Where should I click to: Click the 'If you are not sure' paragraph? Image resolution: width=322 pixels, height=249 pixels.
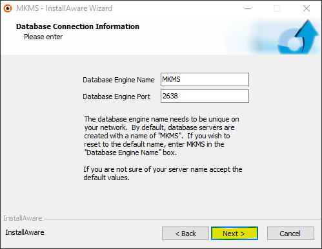coord(163,173)
